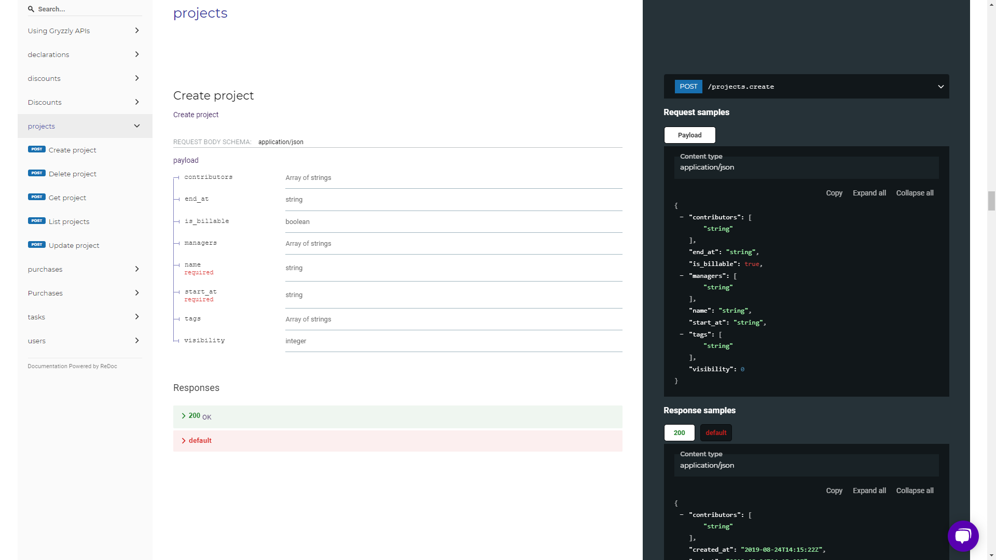
Task: Expand the tasks sidebar section
Action: pyautogui.click(x=85, y=317)
